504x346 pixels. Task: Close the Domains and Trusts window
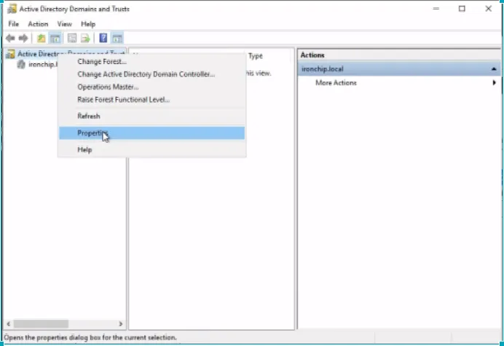[488, 9]
